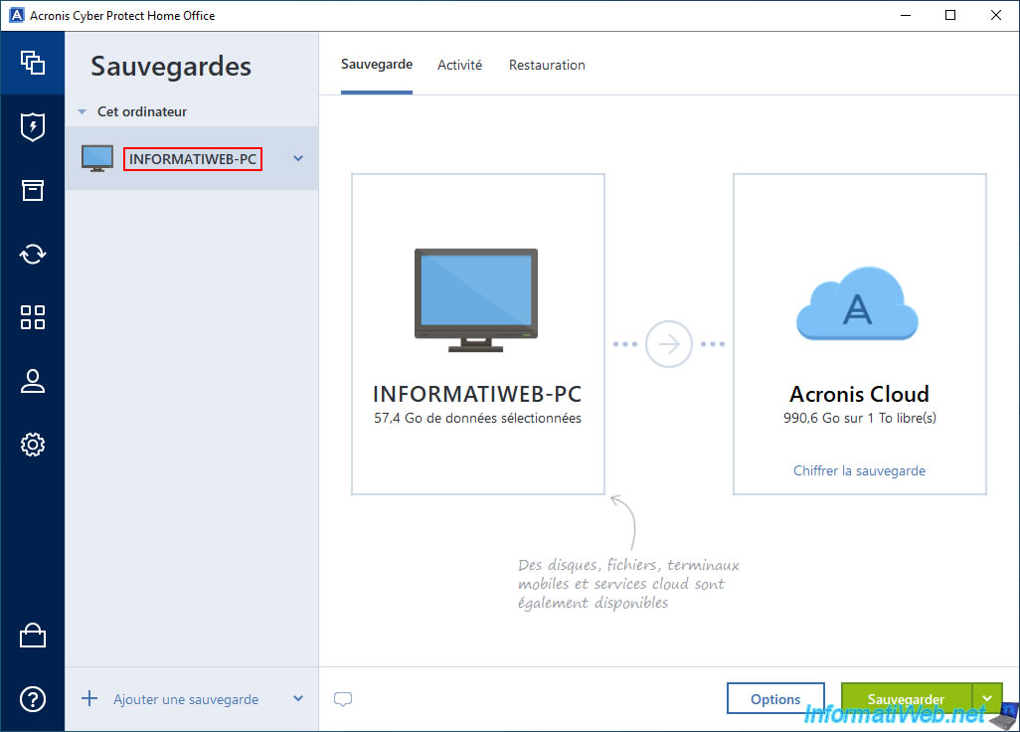Select the INFORMATIWEB-PC backup source panel
Viewport: 1020px width, 732px height.
(478, 334)
